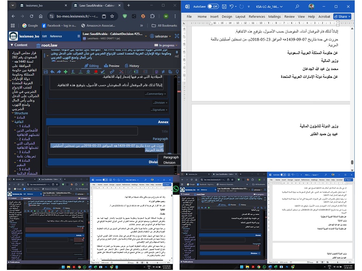Click the green plus add icon in editor toolbar

66,72
